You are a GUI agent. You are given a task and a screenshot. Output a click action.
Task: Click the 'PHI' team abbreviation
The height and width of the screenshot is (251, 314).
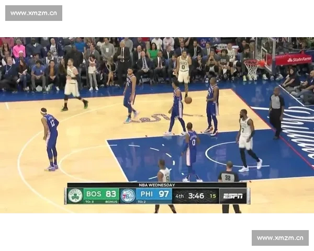147,194
